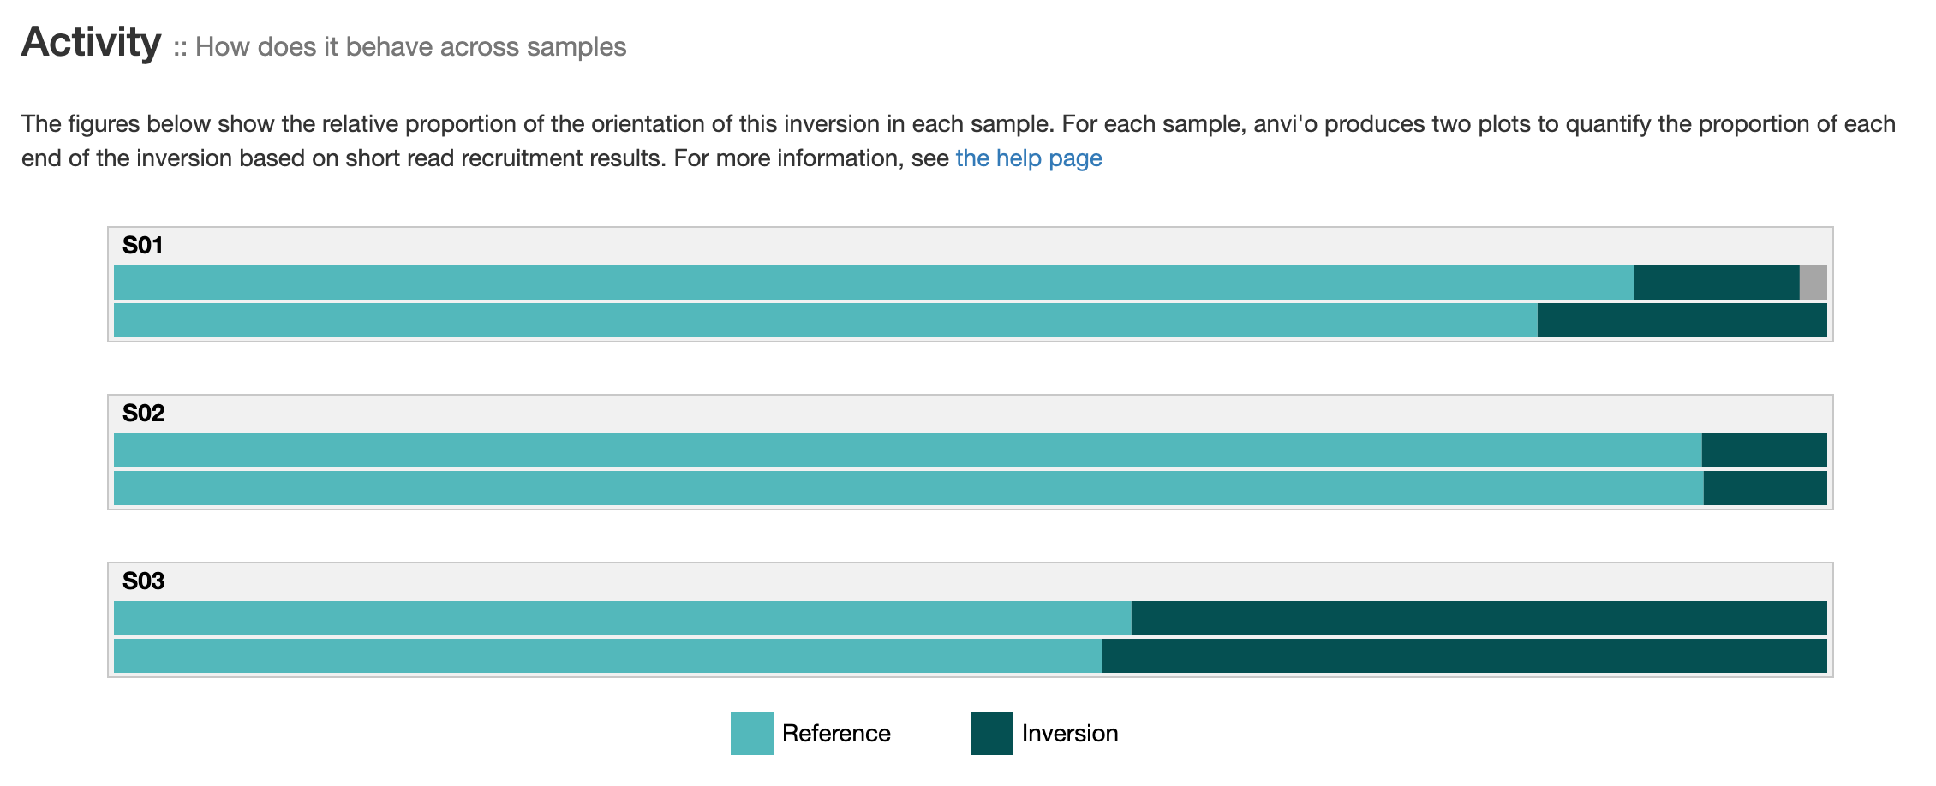Select the S02 sample label
This screenshot has width=1936, height=786.
[143, 414]
